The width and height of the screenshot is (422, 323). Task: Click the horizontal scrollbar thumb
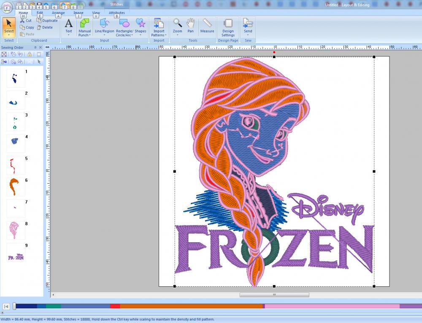[x=274, y=295]
